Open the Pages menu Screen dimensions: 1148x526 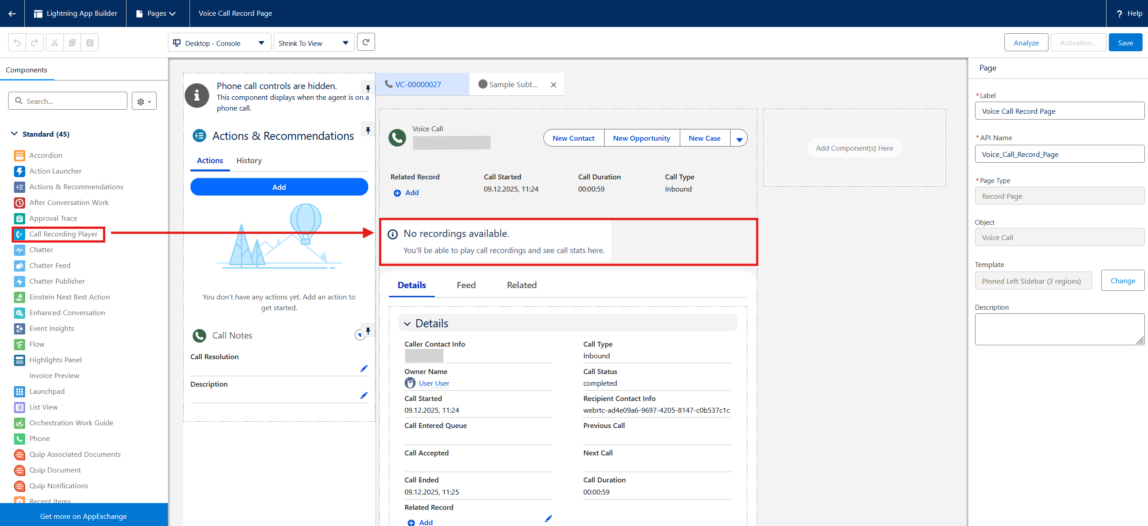pyautogui.click(x=157, y=13)
